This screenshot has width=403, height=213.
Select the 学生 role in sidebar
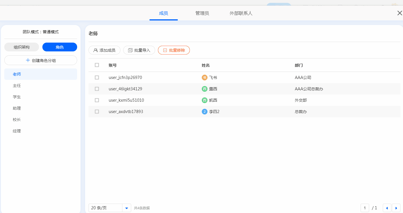17,97
